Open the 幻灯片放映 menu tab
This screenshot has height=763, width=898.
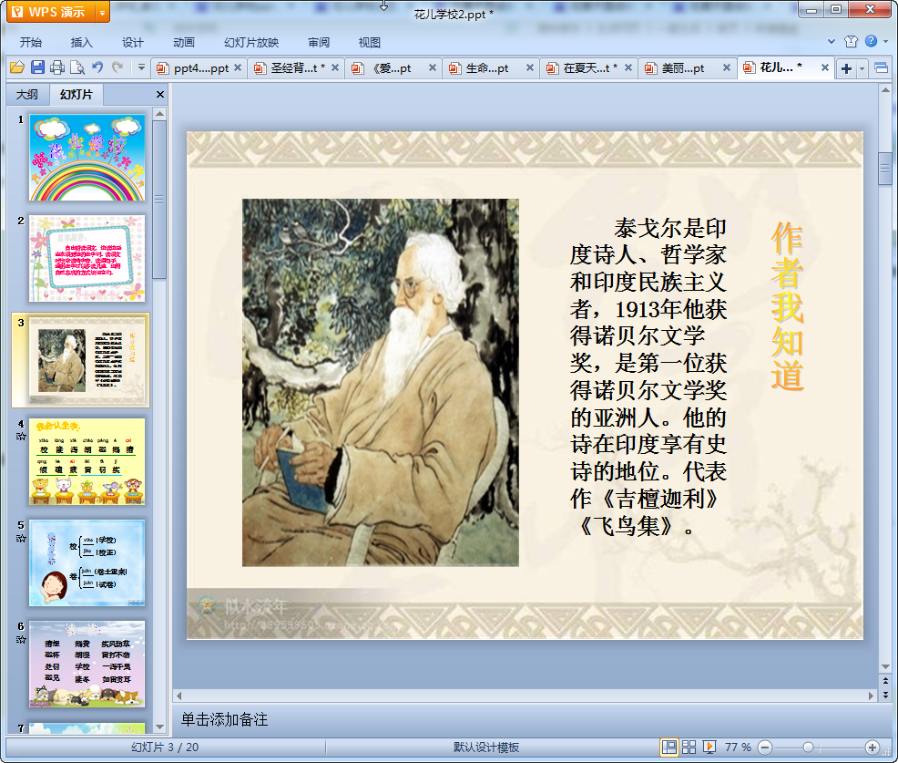pos(251,43)
